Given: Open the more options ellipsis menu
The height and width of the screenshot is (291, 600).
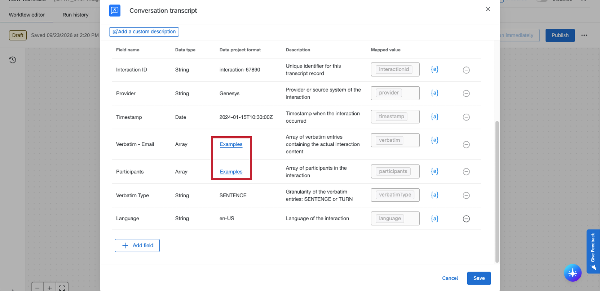Looking at the screenshot, I should tap(584, 35).
